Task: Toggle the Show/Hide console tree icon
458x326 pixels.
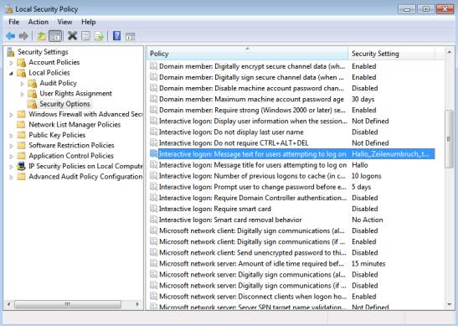Action: pyautogui.click(x=55, y=36)
